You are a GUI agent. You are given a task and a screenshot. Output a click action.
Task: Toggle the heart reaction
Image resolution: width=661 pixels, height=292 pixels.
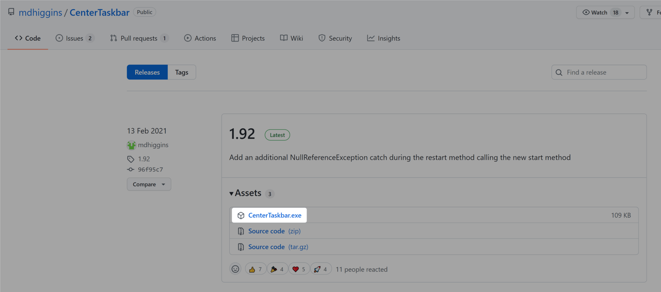click(299, 269)
